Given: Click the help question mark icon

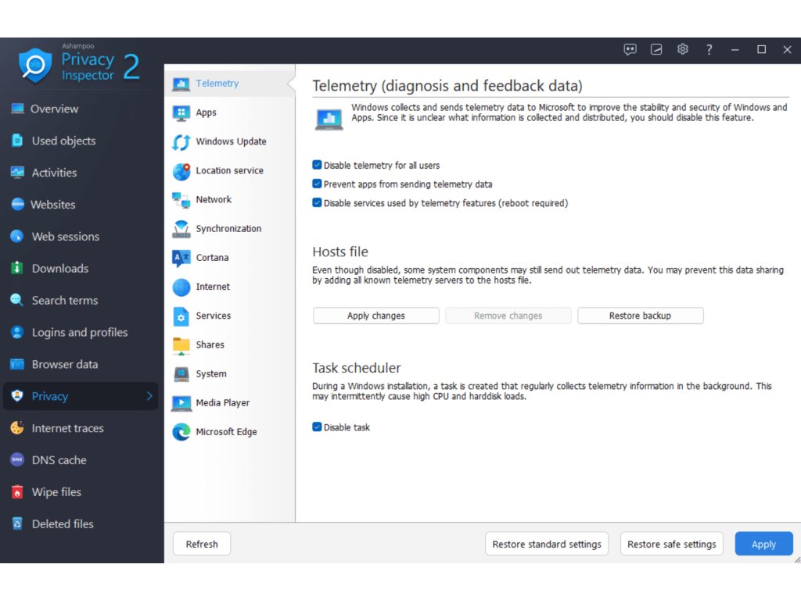Looking at the screenshot, I should coord(709,49).
